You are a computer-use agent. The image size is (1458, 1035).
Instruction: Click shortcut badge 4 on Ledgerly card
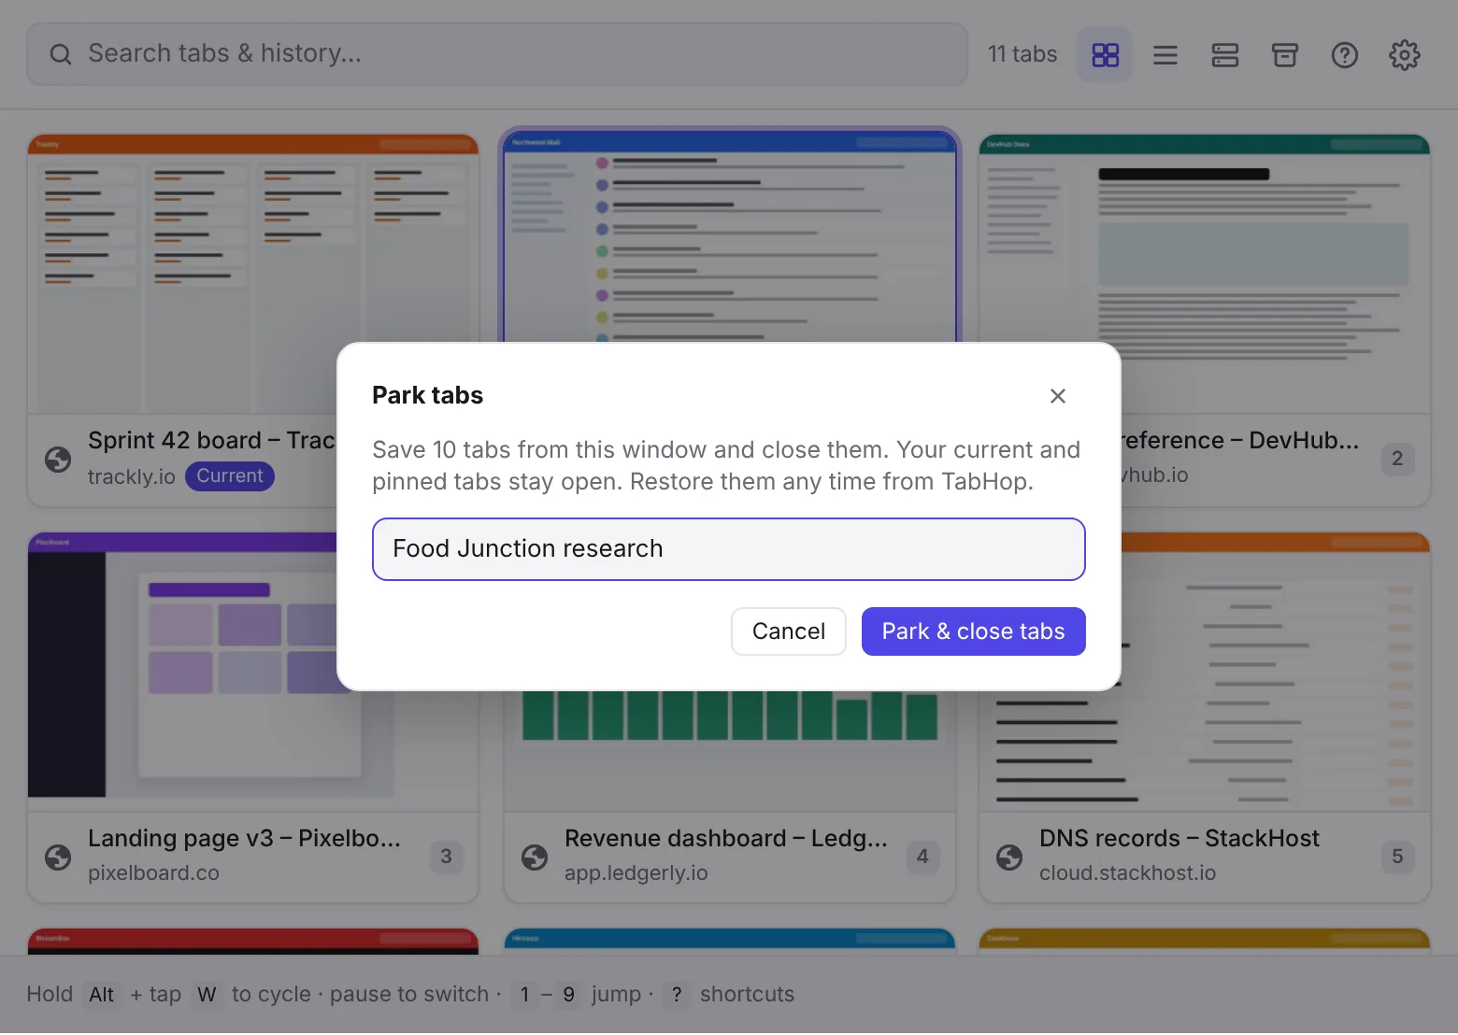tap(922, 857)
